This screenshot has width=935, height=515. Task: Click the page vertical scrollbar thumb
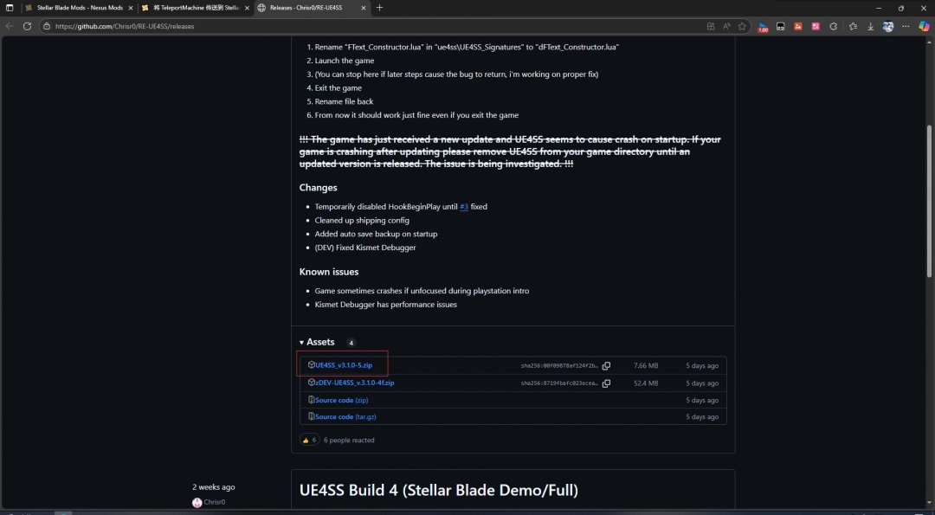(929, 201)
